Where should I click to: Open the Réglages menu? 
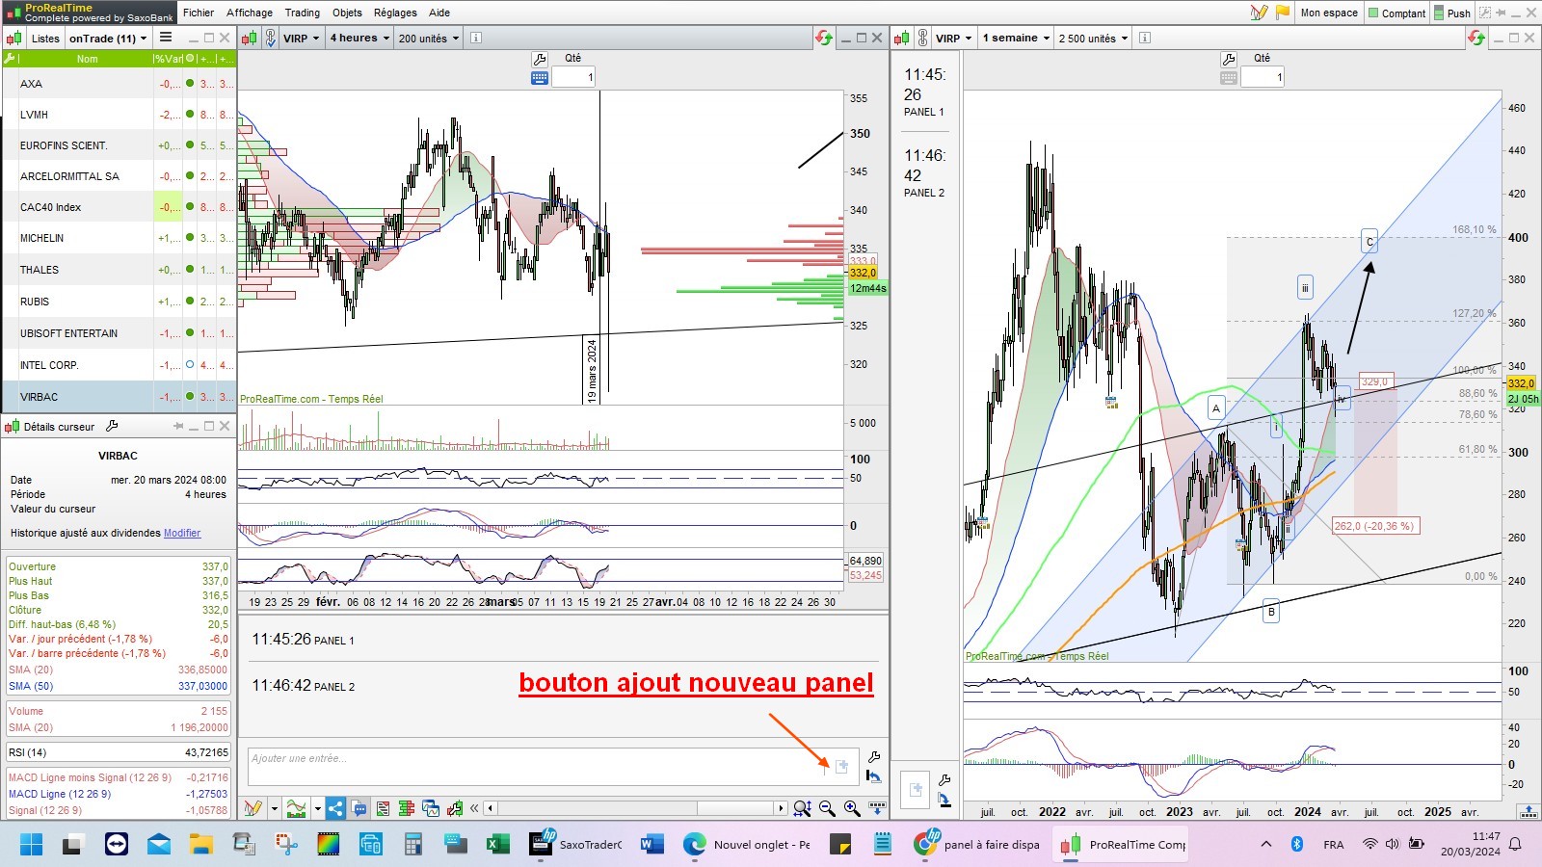click(x=395, y=13)
